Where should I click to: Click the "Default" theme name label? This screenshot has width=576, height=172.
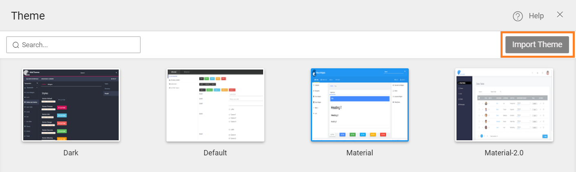tap(215, 153)
